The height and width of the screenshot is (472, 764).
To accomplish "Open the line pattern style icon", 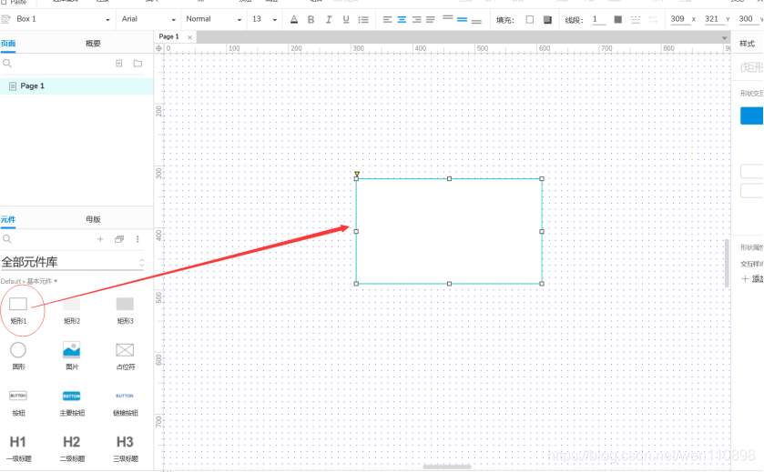I will [x=636, y=19].
